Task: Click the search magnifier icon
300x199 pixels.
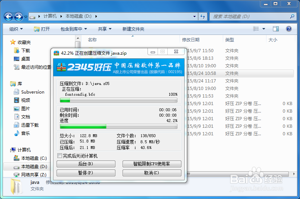Action: click(x=292, y=17)
